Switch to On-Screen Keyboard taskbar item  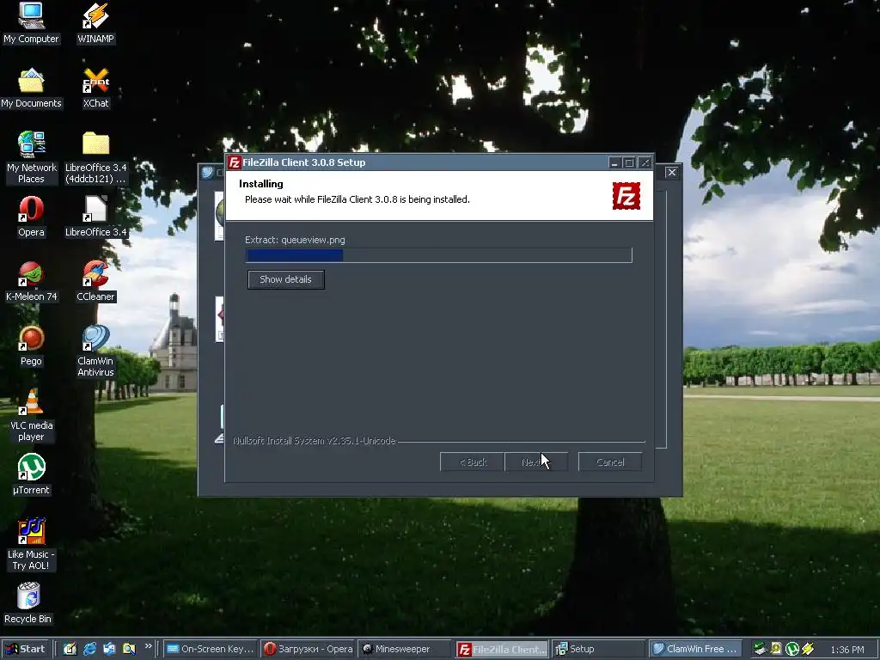tap(211, 649)
